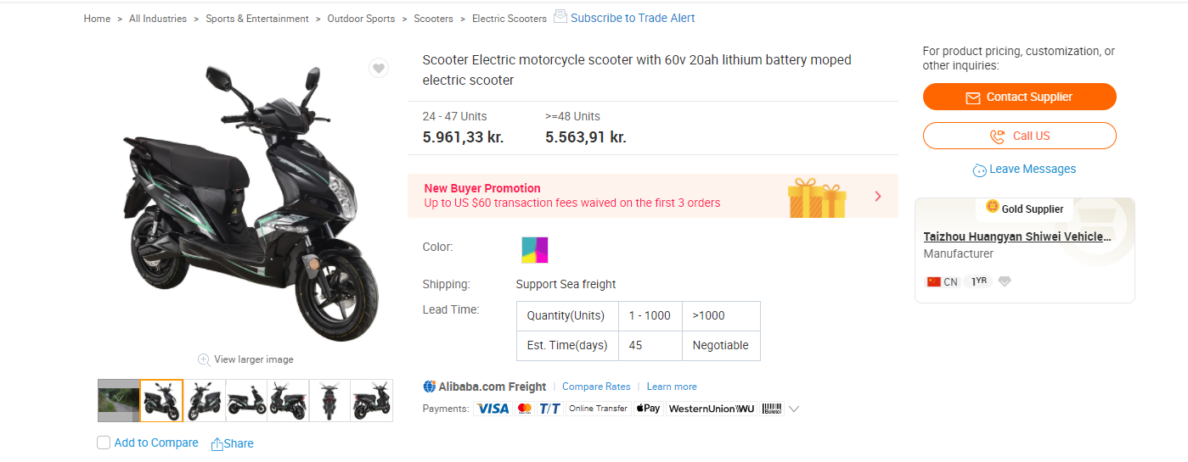Click the Share icon below thumbnails
Screen dimensions: 1188x462
[217, 443]
